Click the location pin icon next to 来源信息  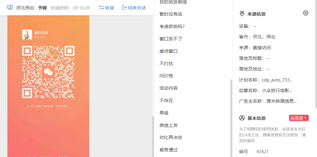[x=242, y=14]
